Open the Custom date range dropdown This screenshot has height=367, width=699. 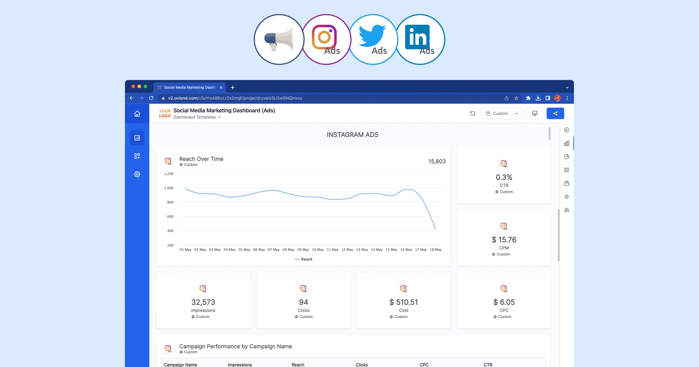point(502,113)
